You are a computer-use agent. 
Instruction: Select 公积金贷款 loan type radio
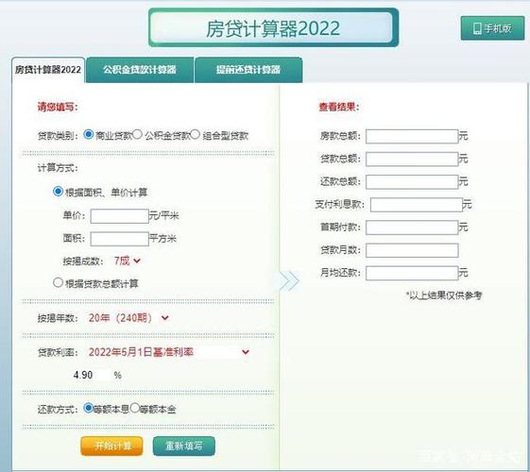coord(137,134)
